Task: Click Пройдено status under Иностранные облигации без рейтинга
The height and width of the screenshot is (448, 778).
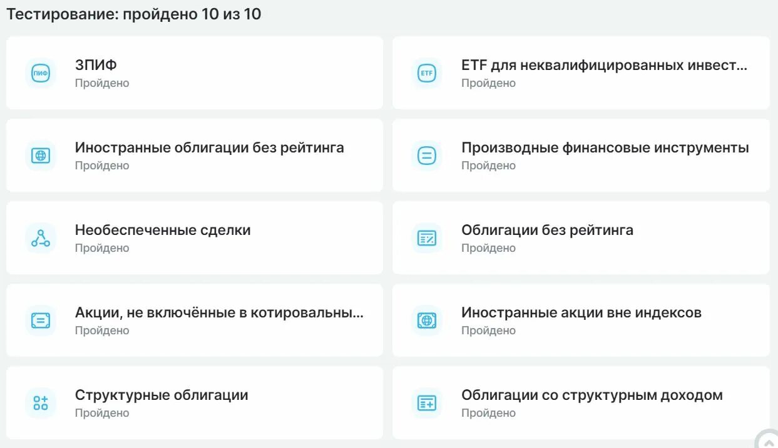Action: coord(102,166)
